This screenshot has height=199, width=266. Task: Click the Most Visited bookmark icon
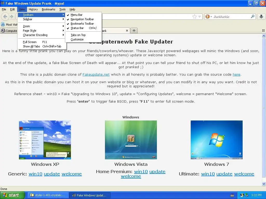[x=3, y=24]
